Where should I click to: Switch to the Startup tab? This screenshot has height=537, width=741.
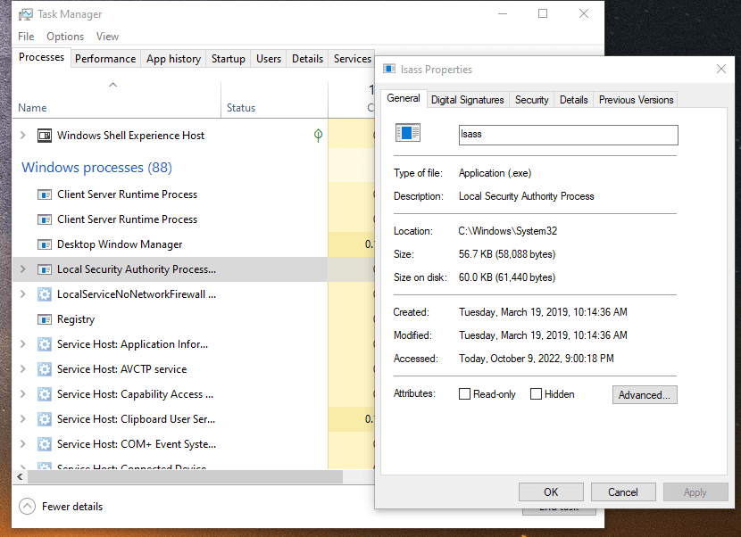coord(229,59)
